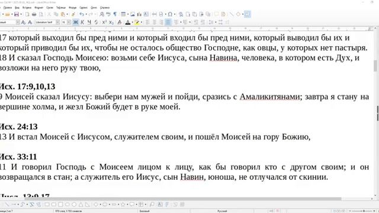This screenshot has height=213, width=379.
Task: Select the Ellipse tool in drawing toolbar
Action: pos(67,205)
